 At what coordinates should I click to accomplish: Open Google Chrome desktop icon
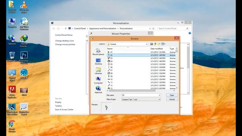coord(12,126)
